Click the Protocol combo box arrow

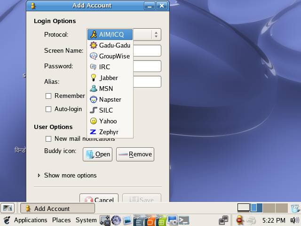click(156, 34)
